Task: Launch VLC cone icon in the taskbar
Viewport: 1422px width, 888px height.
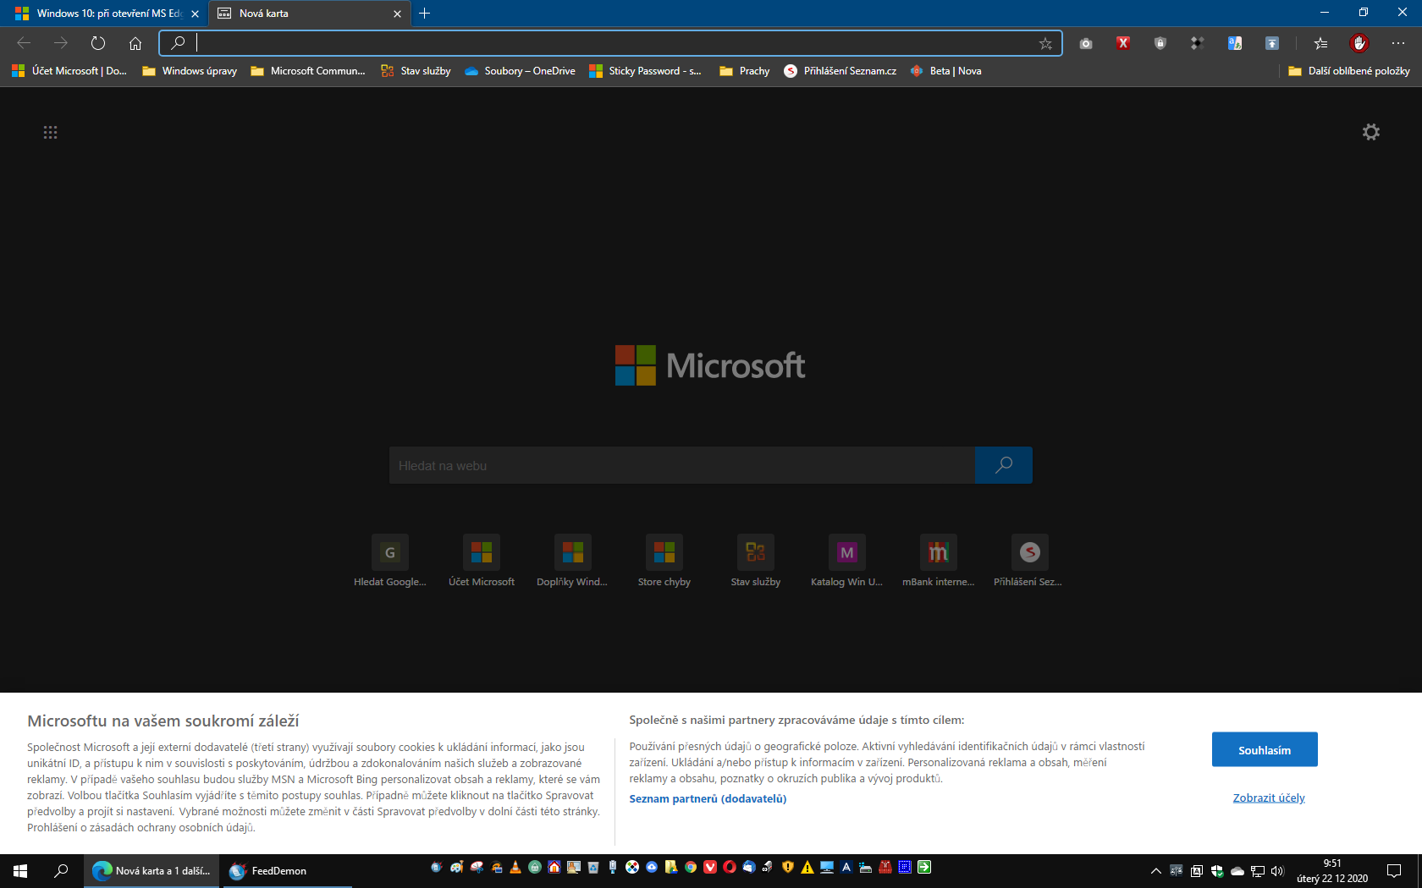Action: 515,867
